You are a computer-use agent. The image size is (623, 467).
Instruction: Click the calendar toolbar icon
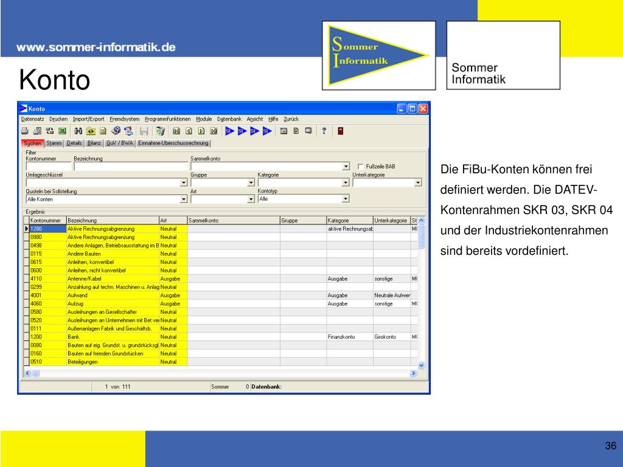pos(284,131)
